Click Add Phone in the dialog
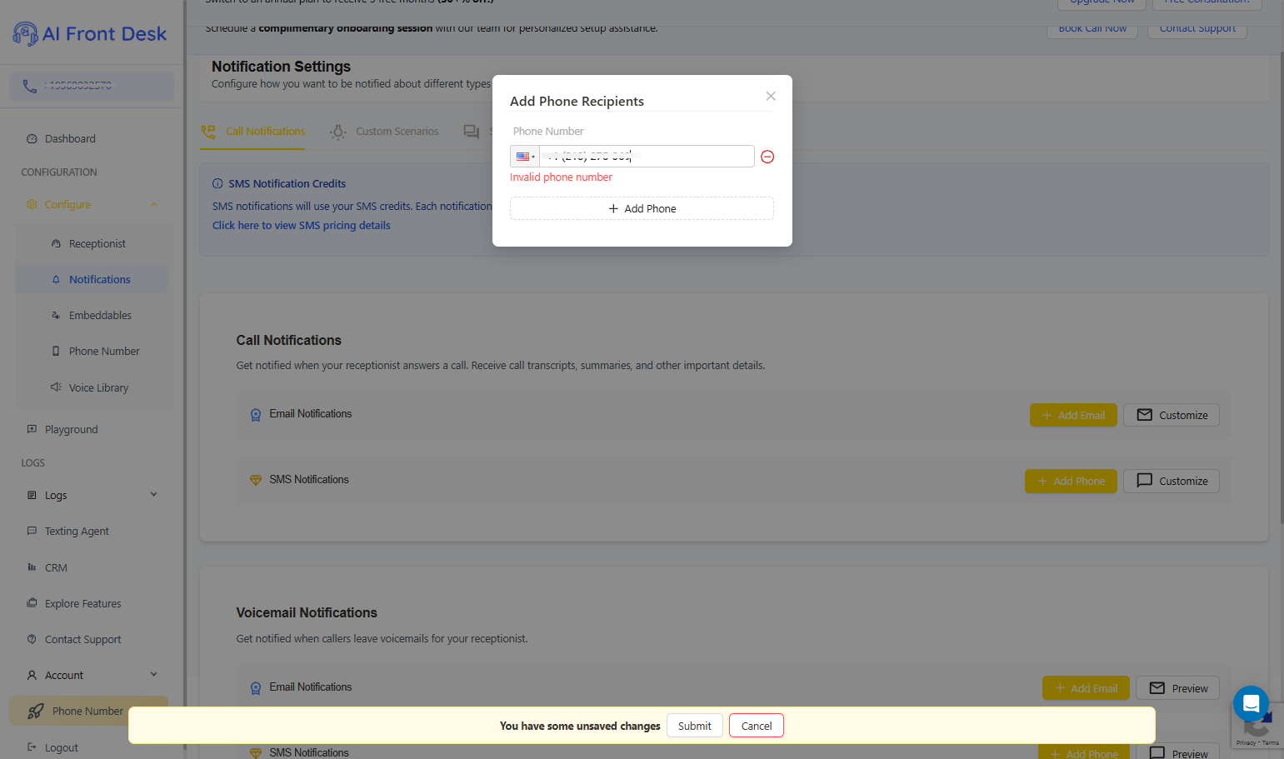This screenshot has height=759, width=1284. [642, 208]
